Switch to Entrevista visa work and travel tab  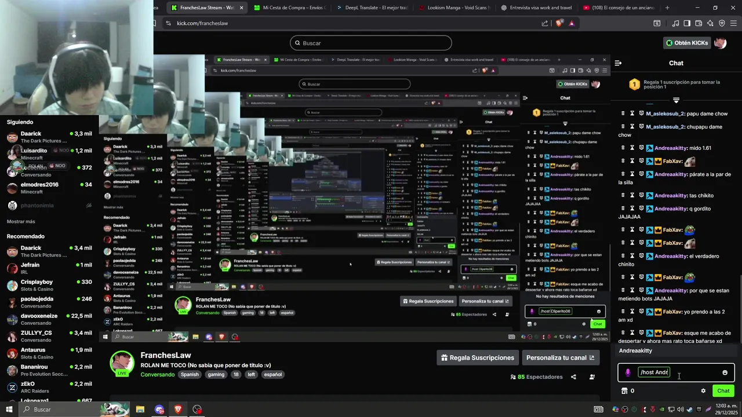coord(536,8)
